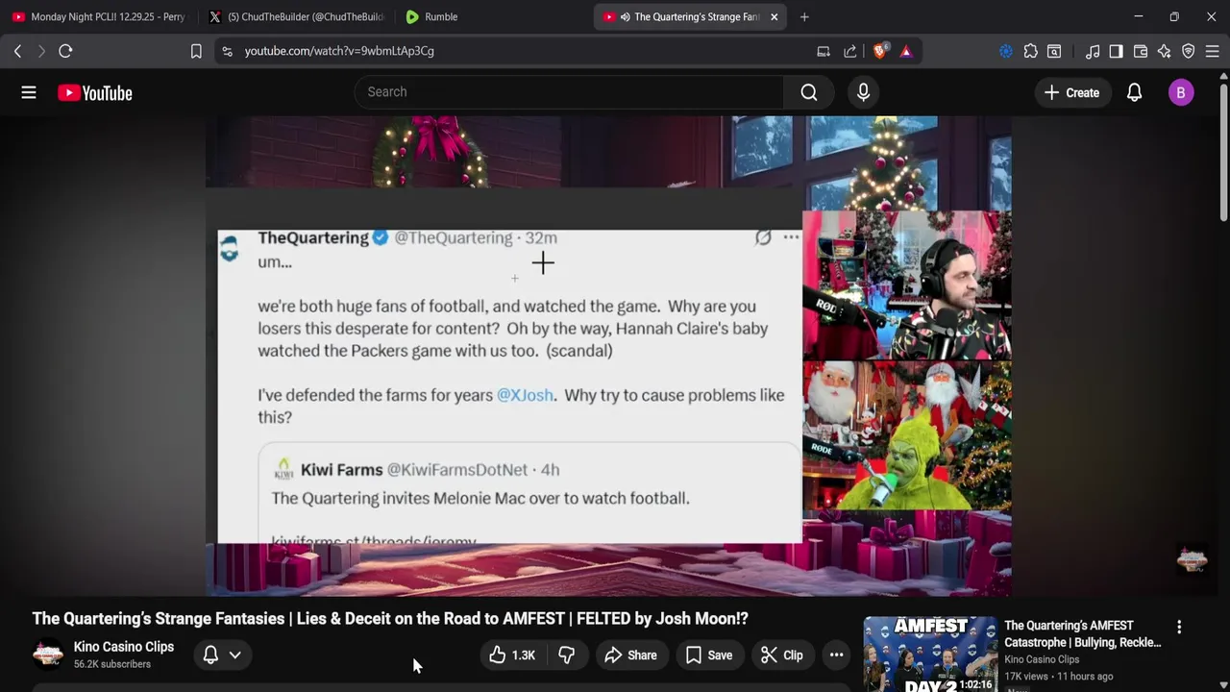The width and height of the screenshot is (1230, 692).
Task: Open Brave Rewards triangle icon
Action: [906, 51]
